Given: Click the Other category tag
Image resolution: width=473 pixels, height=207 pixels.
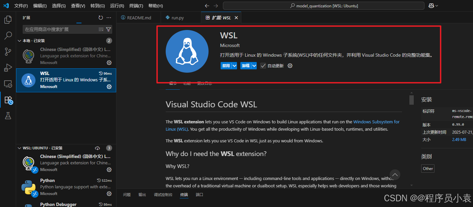Looking at the screenshot, I should pyautogui.click(x=428, y=169).
